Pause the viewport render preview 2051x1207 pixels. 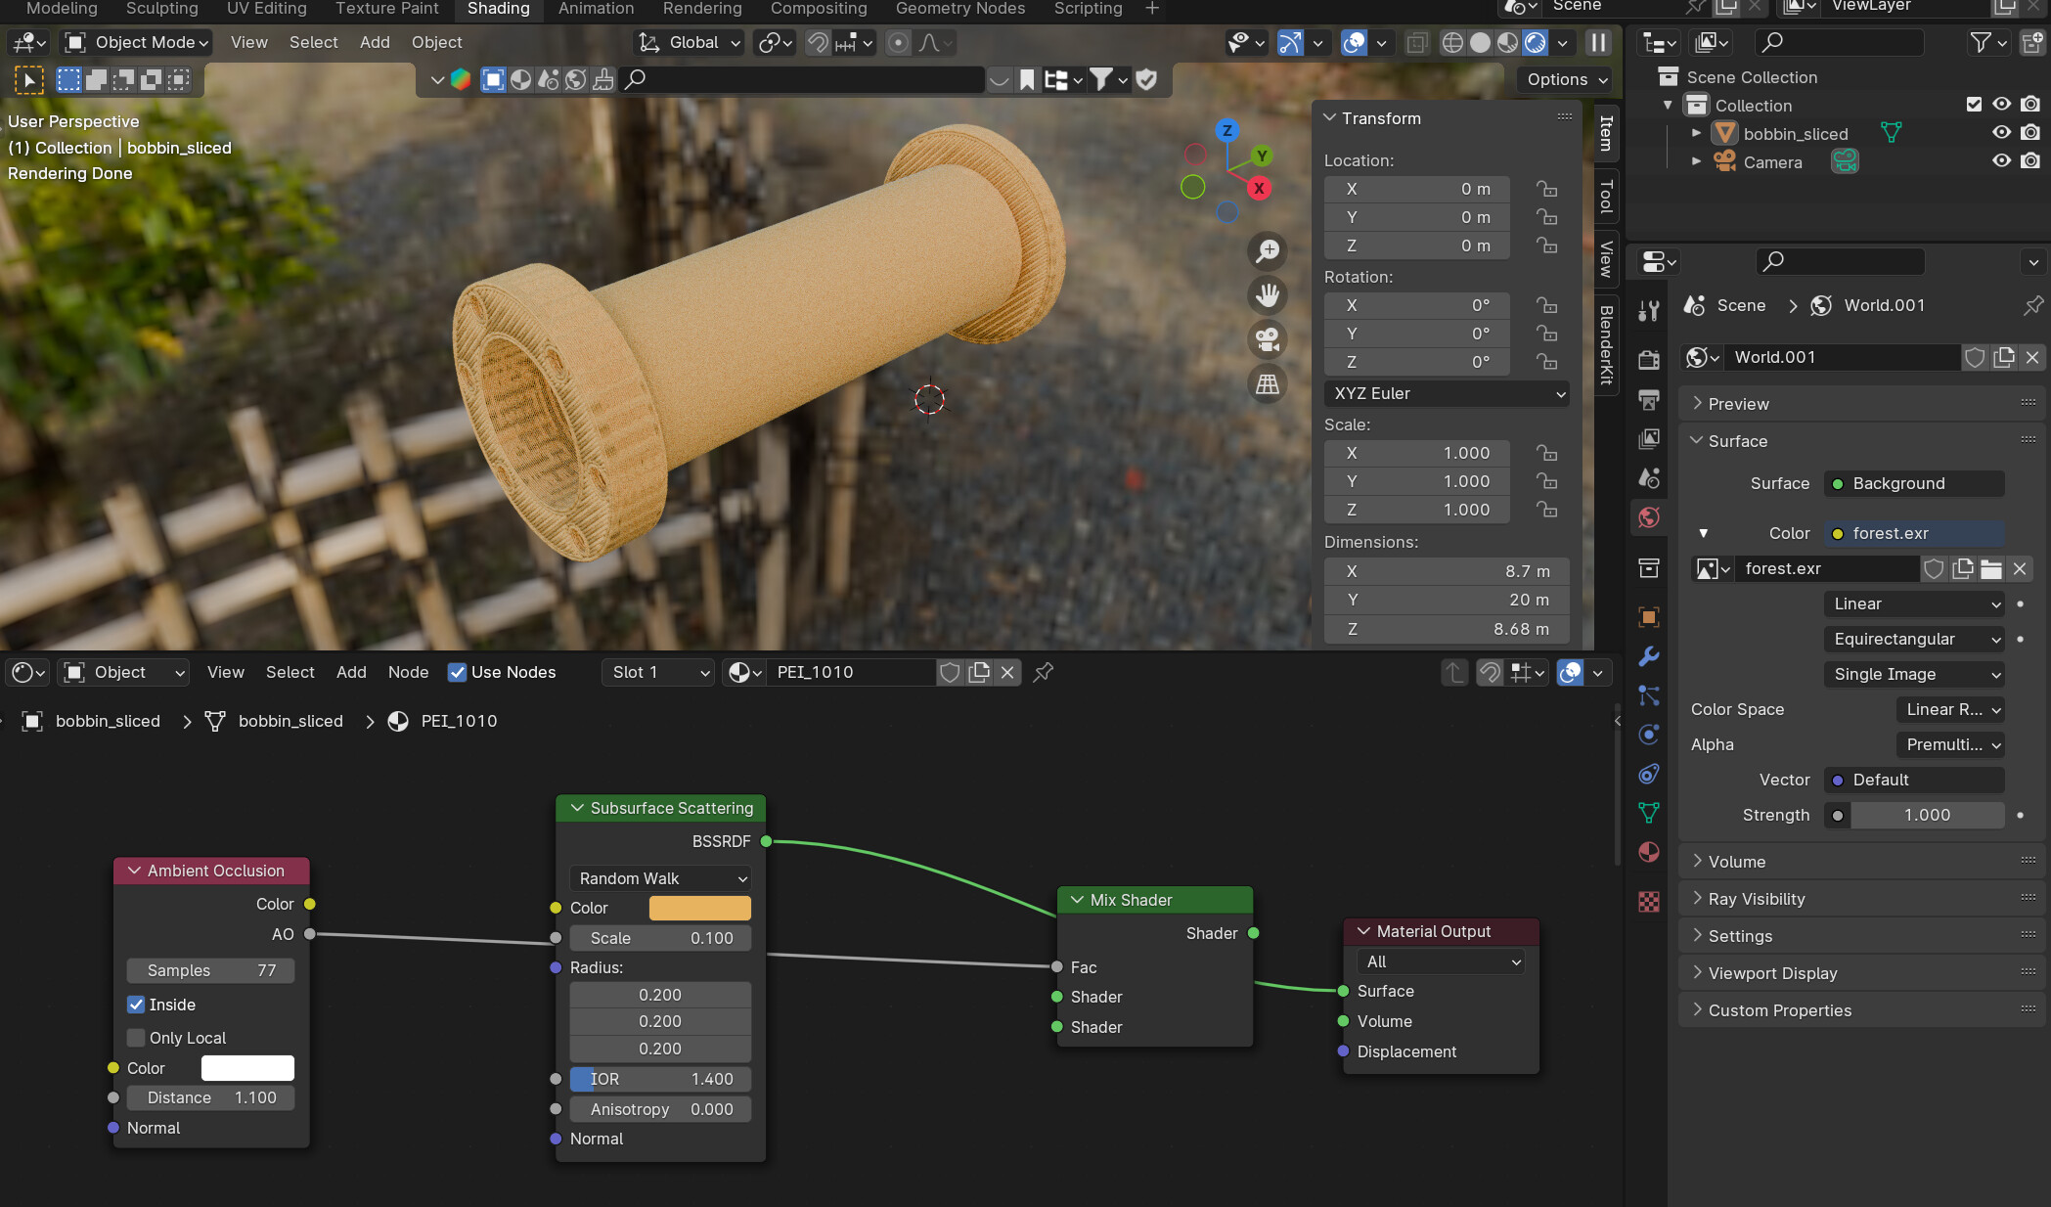tap(1598, 43)
